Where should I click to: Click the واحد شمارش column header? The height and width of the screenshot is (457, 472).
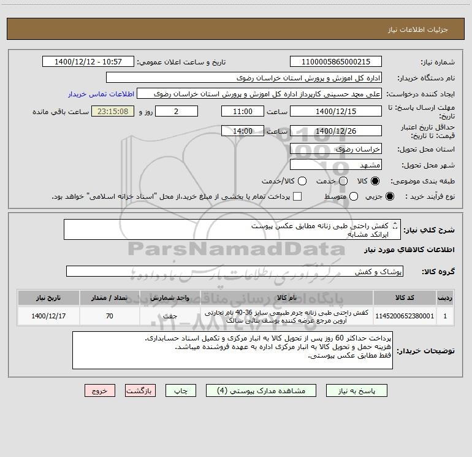coord(170,298)
